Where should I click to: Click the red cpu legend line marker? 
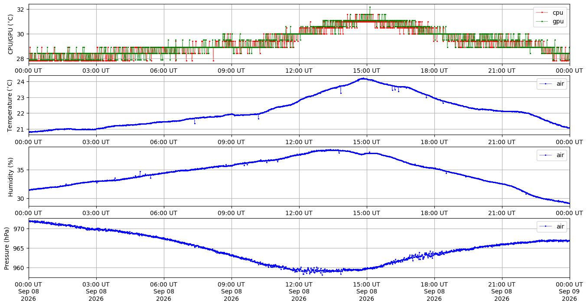tap(542, 13)
